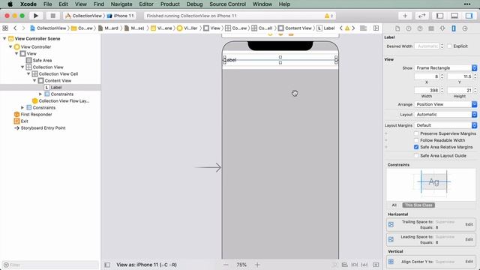Enable Safe Area Layout Guide
Screen dimensions: 480x270
pyautogui.click(x=416, y=155)
